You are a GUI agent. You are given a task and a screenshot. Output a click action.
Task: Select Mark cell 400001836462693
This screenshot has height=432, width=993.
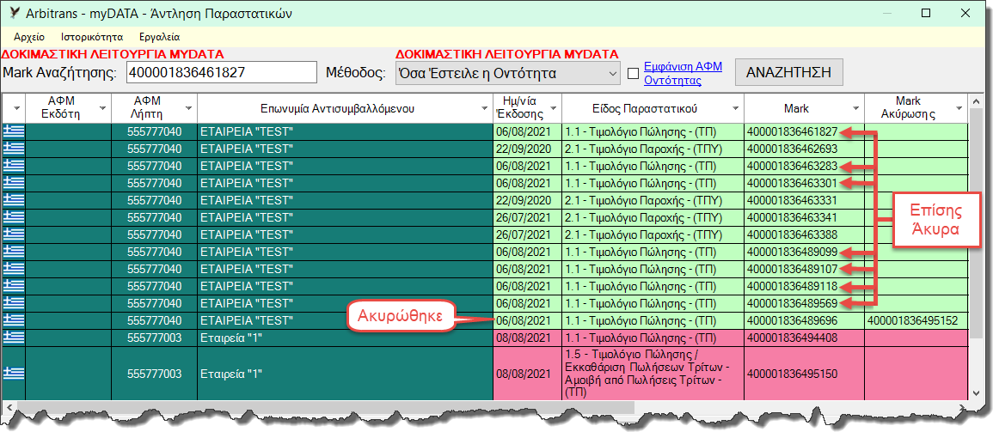click(804, 149)
